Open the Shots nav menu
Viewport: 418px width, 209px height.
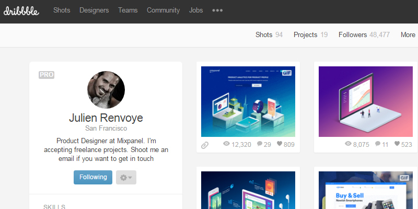(62, 10)
